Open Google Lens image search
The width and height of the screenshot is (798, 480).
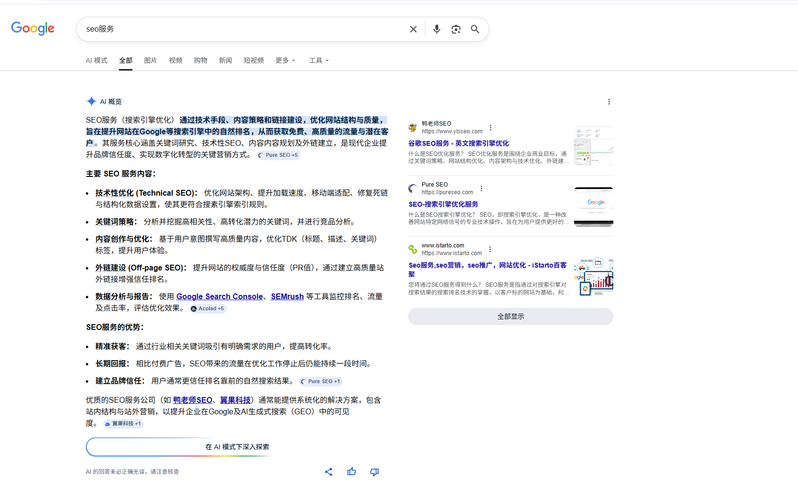click(456, 29)
